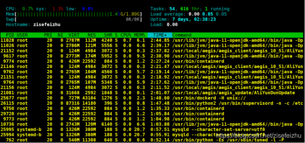Click the Load: 0.00 line
Screen dimensions: 305x143
point(164,25)
